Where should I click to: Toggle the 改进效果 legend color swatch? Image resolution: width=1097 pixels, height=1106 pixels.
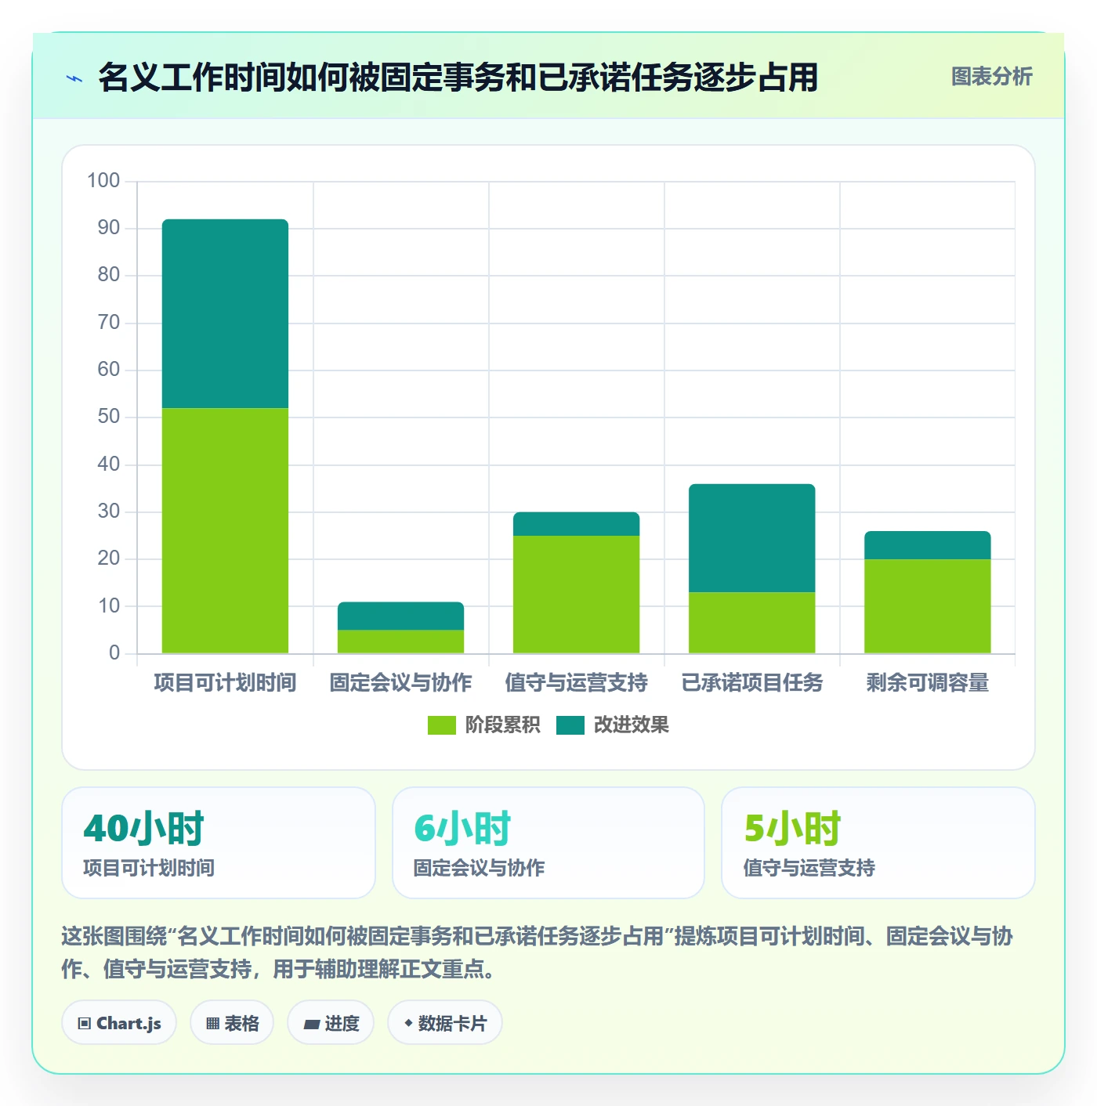tap(570, 725)
